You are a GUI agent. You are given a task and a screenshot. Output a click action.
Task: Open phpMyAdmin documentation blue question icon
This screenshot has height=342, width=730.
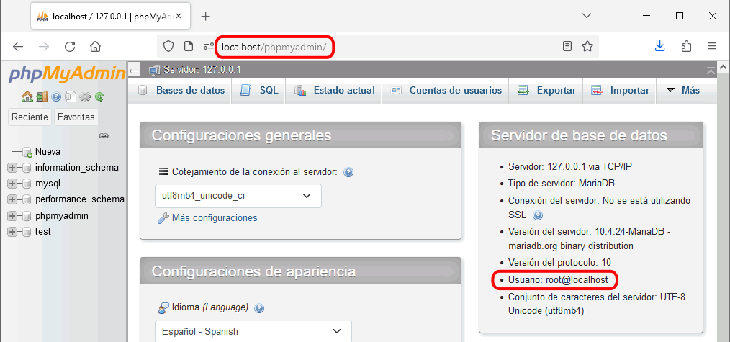point(56,96)
